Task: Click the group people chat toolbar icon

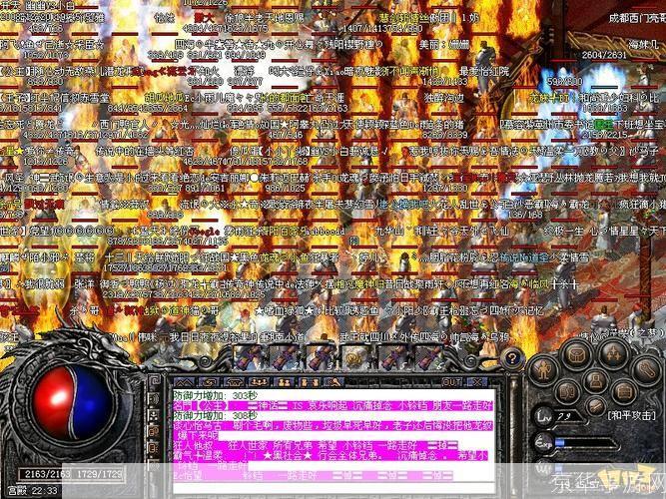Action: click(260, 382)
